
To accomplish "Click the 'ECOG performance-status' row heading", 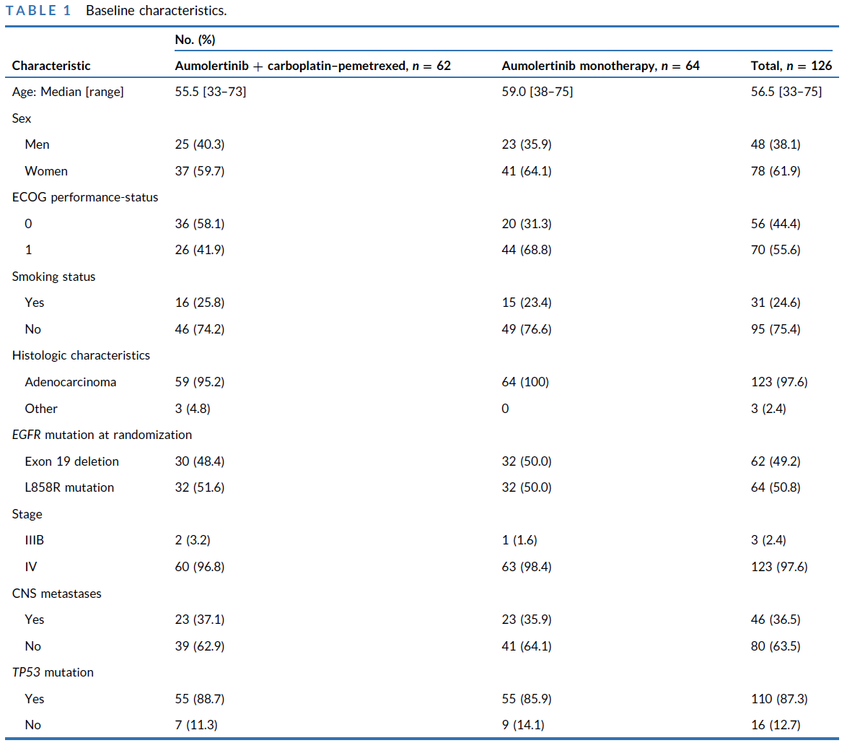I will [x=85, y=197].
